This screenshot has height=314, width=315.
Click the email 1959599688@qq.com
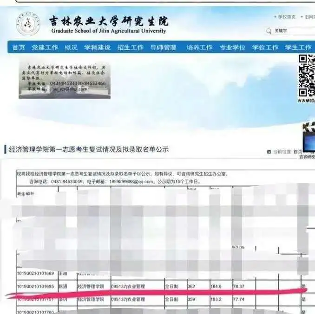131,182
